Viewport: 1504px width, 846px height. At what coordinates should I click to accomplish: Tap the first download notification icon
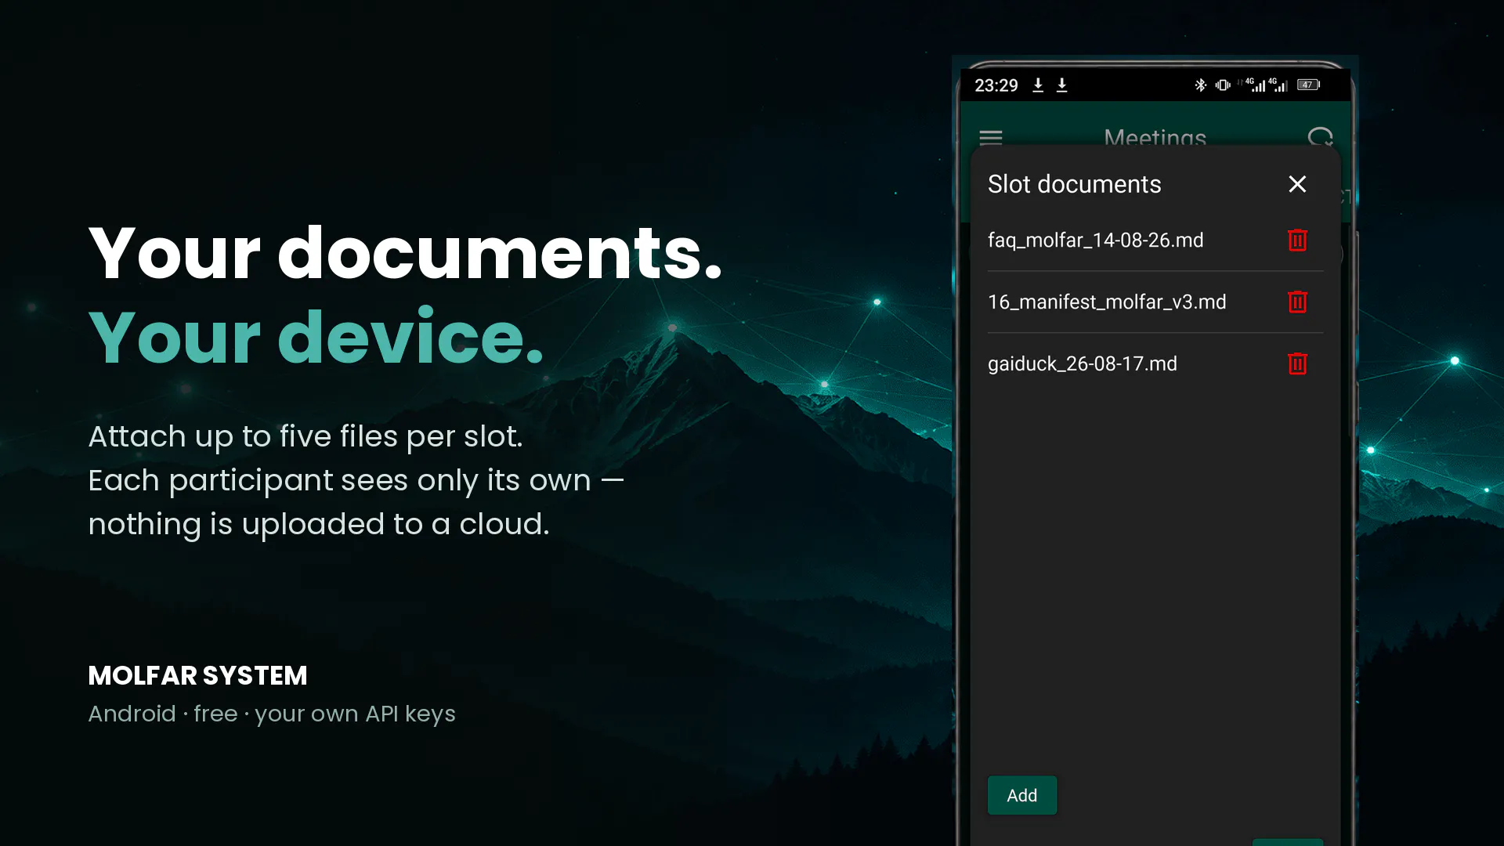[x=1038, y=85]
